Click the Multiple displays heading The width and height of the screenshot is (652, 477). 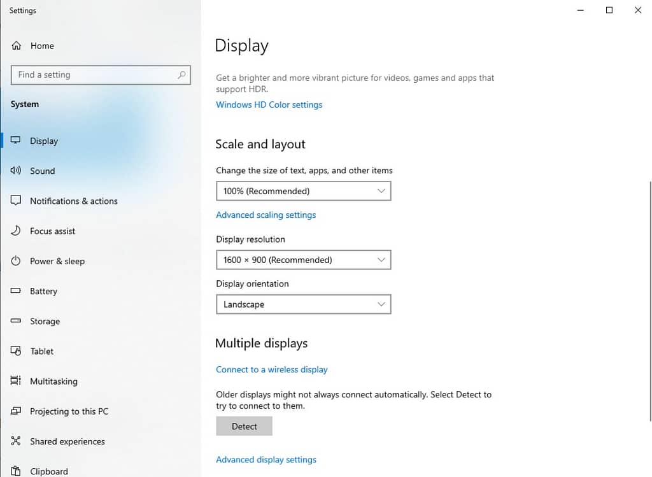pyautogui.click(x=262, y=343)
